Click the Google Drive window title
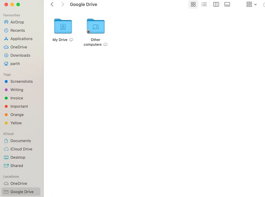Viewport: 265px width, 197px height. pos(84,4)
